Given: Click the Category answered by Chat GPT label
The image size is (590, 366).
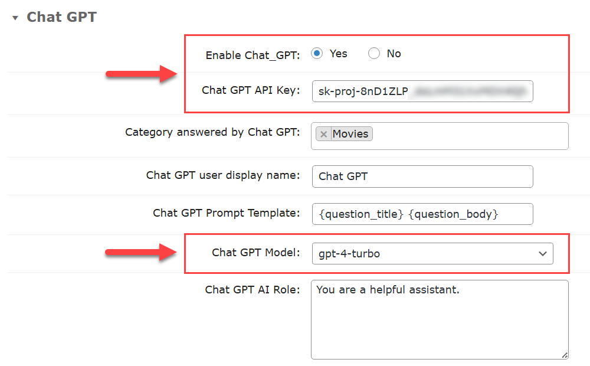Looking at the screenshot, I should [212, 132].
